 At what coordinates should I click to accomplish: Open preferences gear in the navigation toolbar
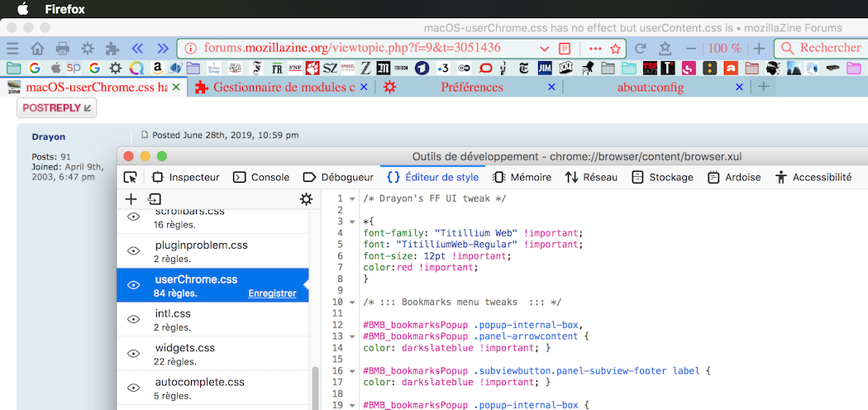point(88,48)
